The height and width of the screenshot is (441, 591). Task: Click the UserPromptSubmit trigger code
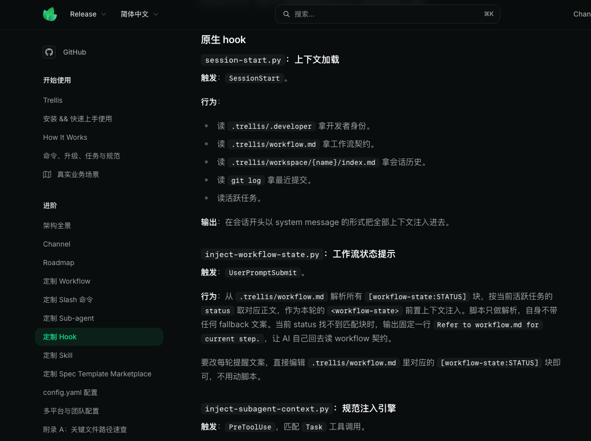tap(263, 273)
